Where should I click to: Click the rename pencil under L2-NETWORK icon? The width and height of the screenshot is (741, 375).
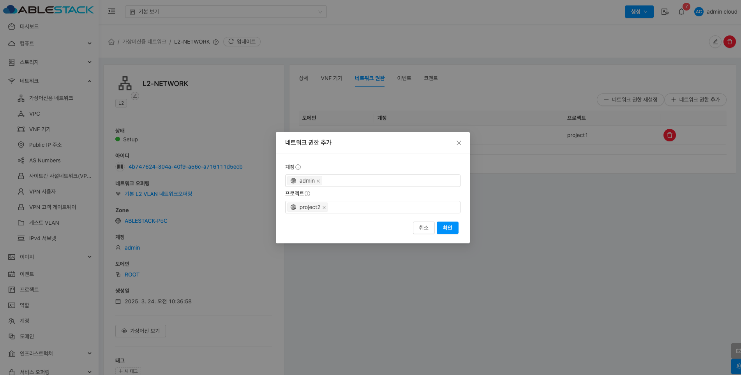pos(135,96)
